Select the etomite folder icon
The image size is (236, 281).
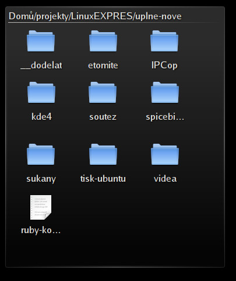(103, 41)
